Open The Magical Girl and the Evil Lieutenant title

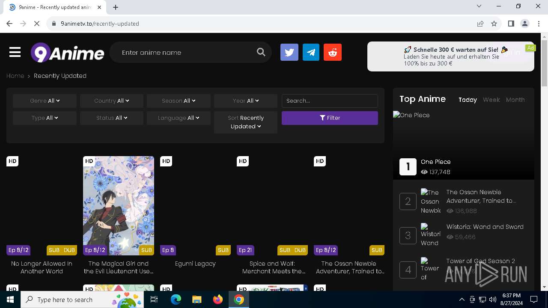[119, 267]
